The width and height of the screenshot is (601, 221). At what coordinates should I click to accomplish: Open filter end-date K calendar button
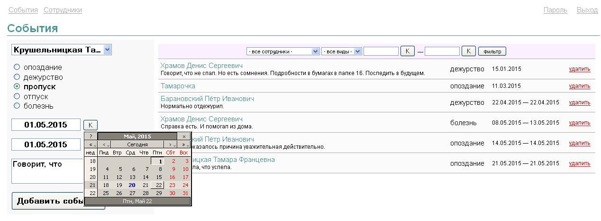tap(469, 51)
